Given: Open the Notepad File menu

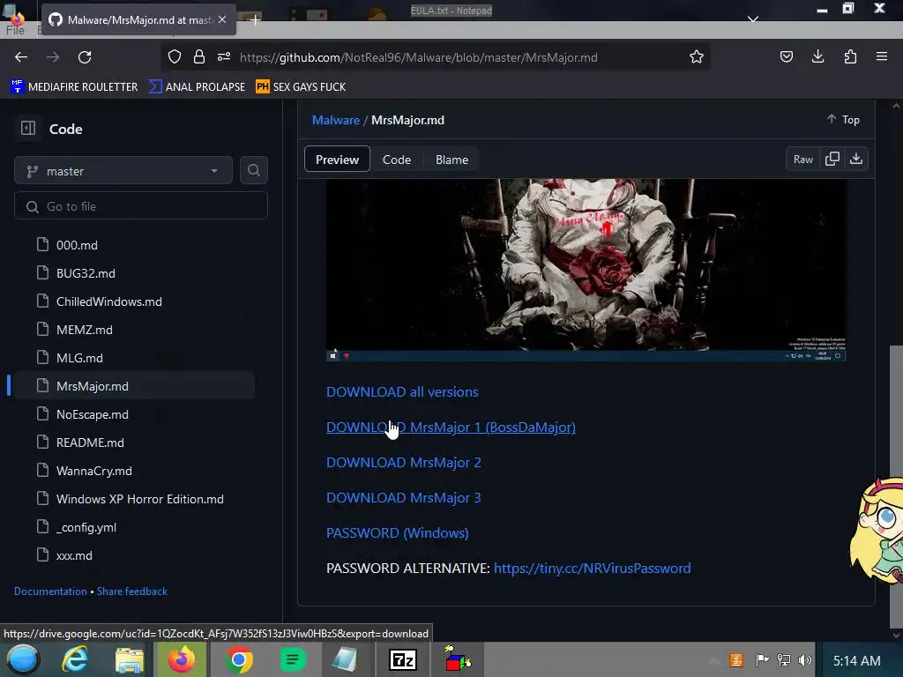Looking at the screenshot, I should tap(15, 31).
